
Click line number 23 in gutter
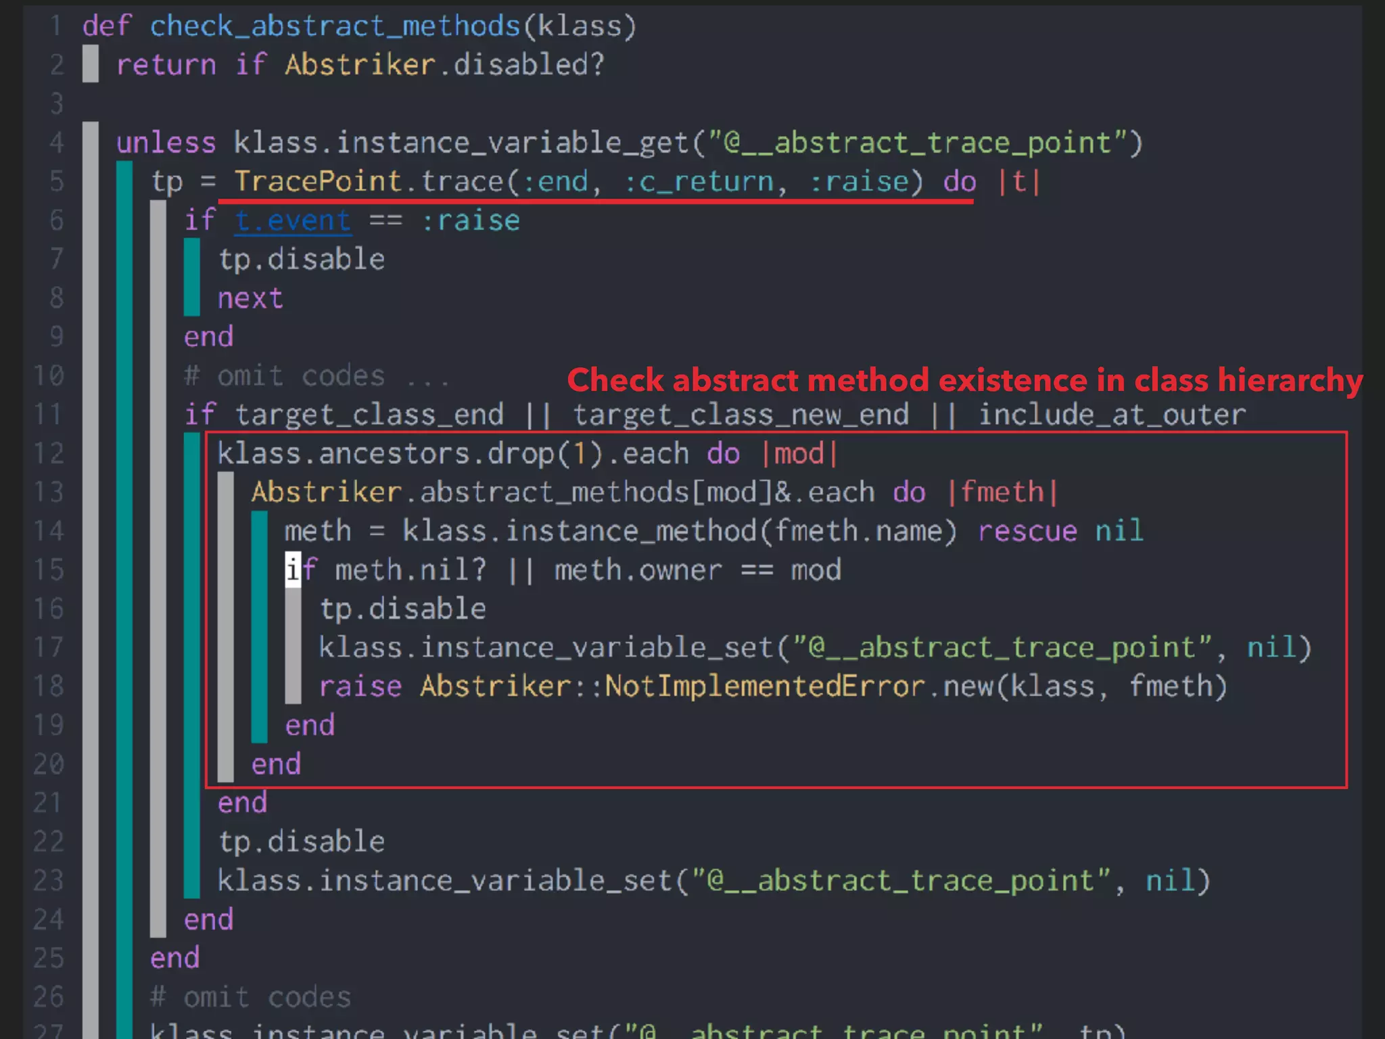pos(49,881)
